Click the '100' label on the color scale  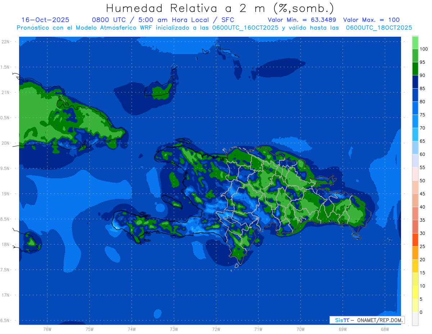(x=423, y=49)
